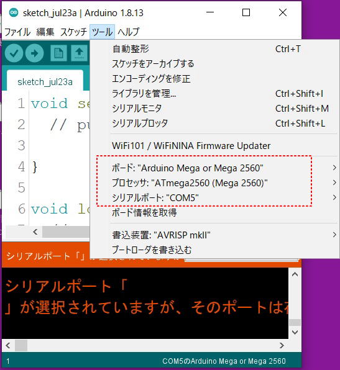The width and height of the screenshot is (340, 370).
Task: Select ブートローダを書き込む menu entry
Action: 214,250
